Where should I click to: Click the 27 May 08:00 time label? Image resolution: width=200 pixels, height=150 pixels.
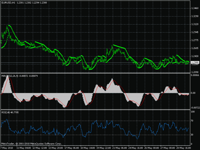tap(168, 148)
